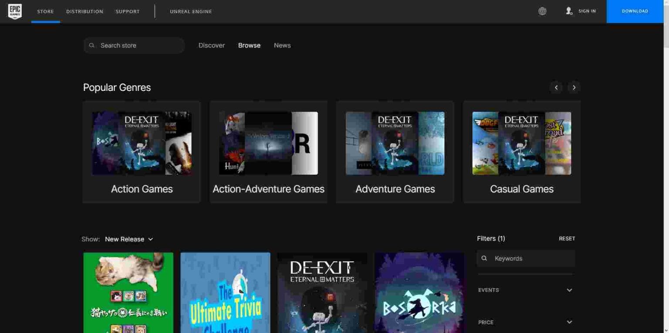669x333 pixels.
Task: Click the magnifier icon in Keywords filter
Action: 484,258
